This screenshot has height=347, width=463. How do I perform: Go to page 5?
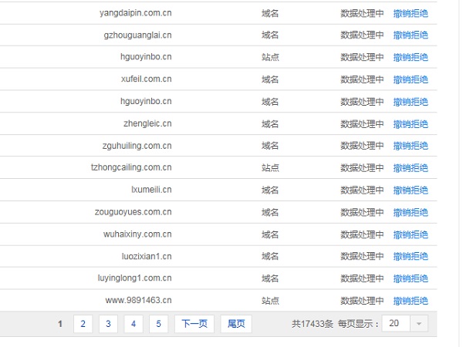coord(158,324)
